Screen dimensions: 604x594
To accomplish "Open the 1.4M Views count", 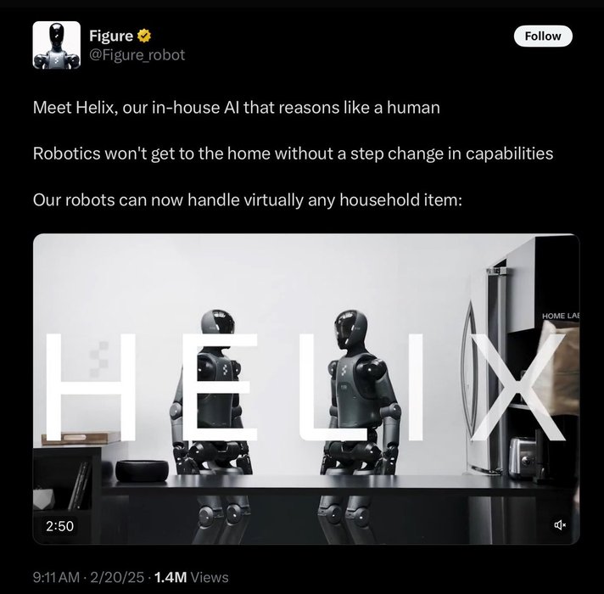I will click(x=191, y=577).
